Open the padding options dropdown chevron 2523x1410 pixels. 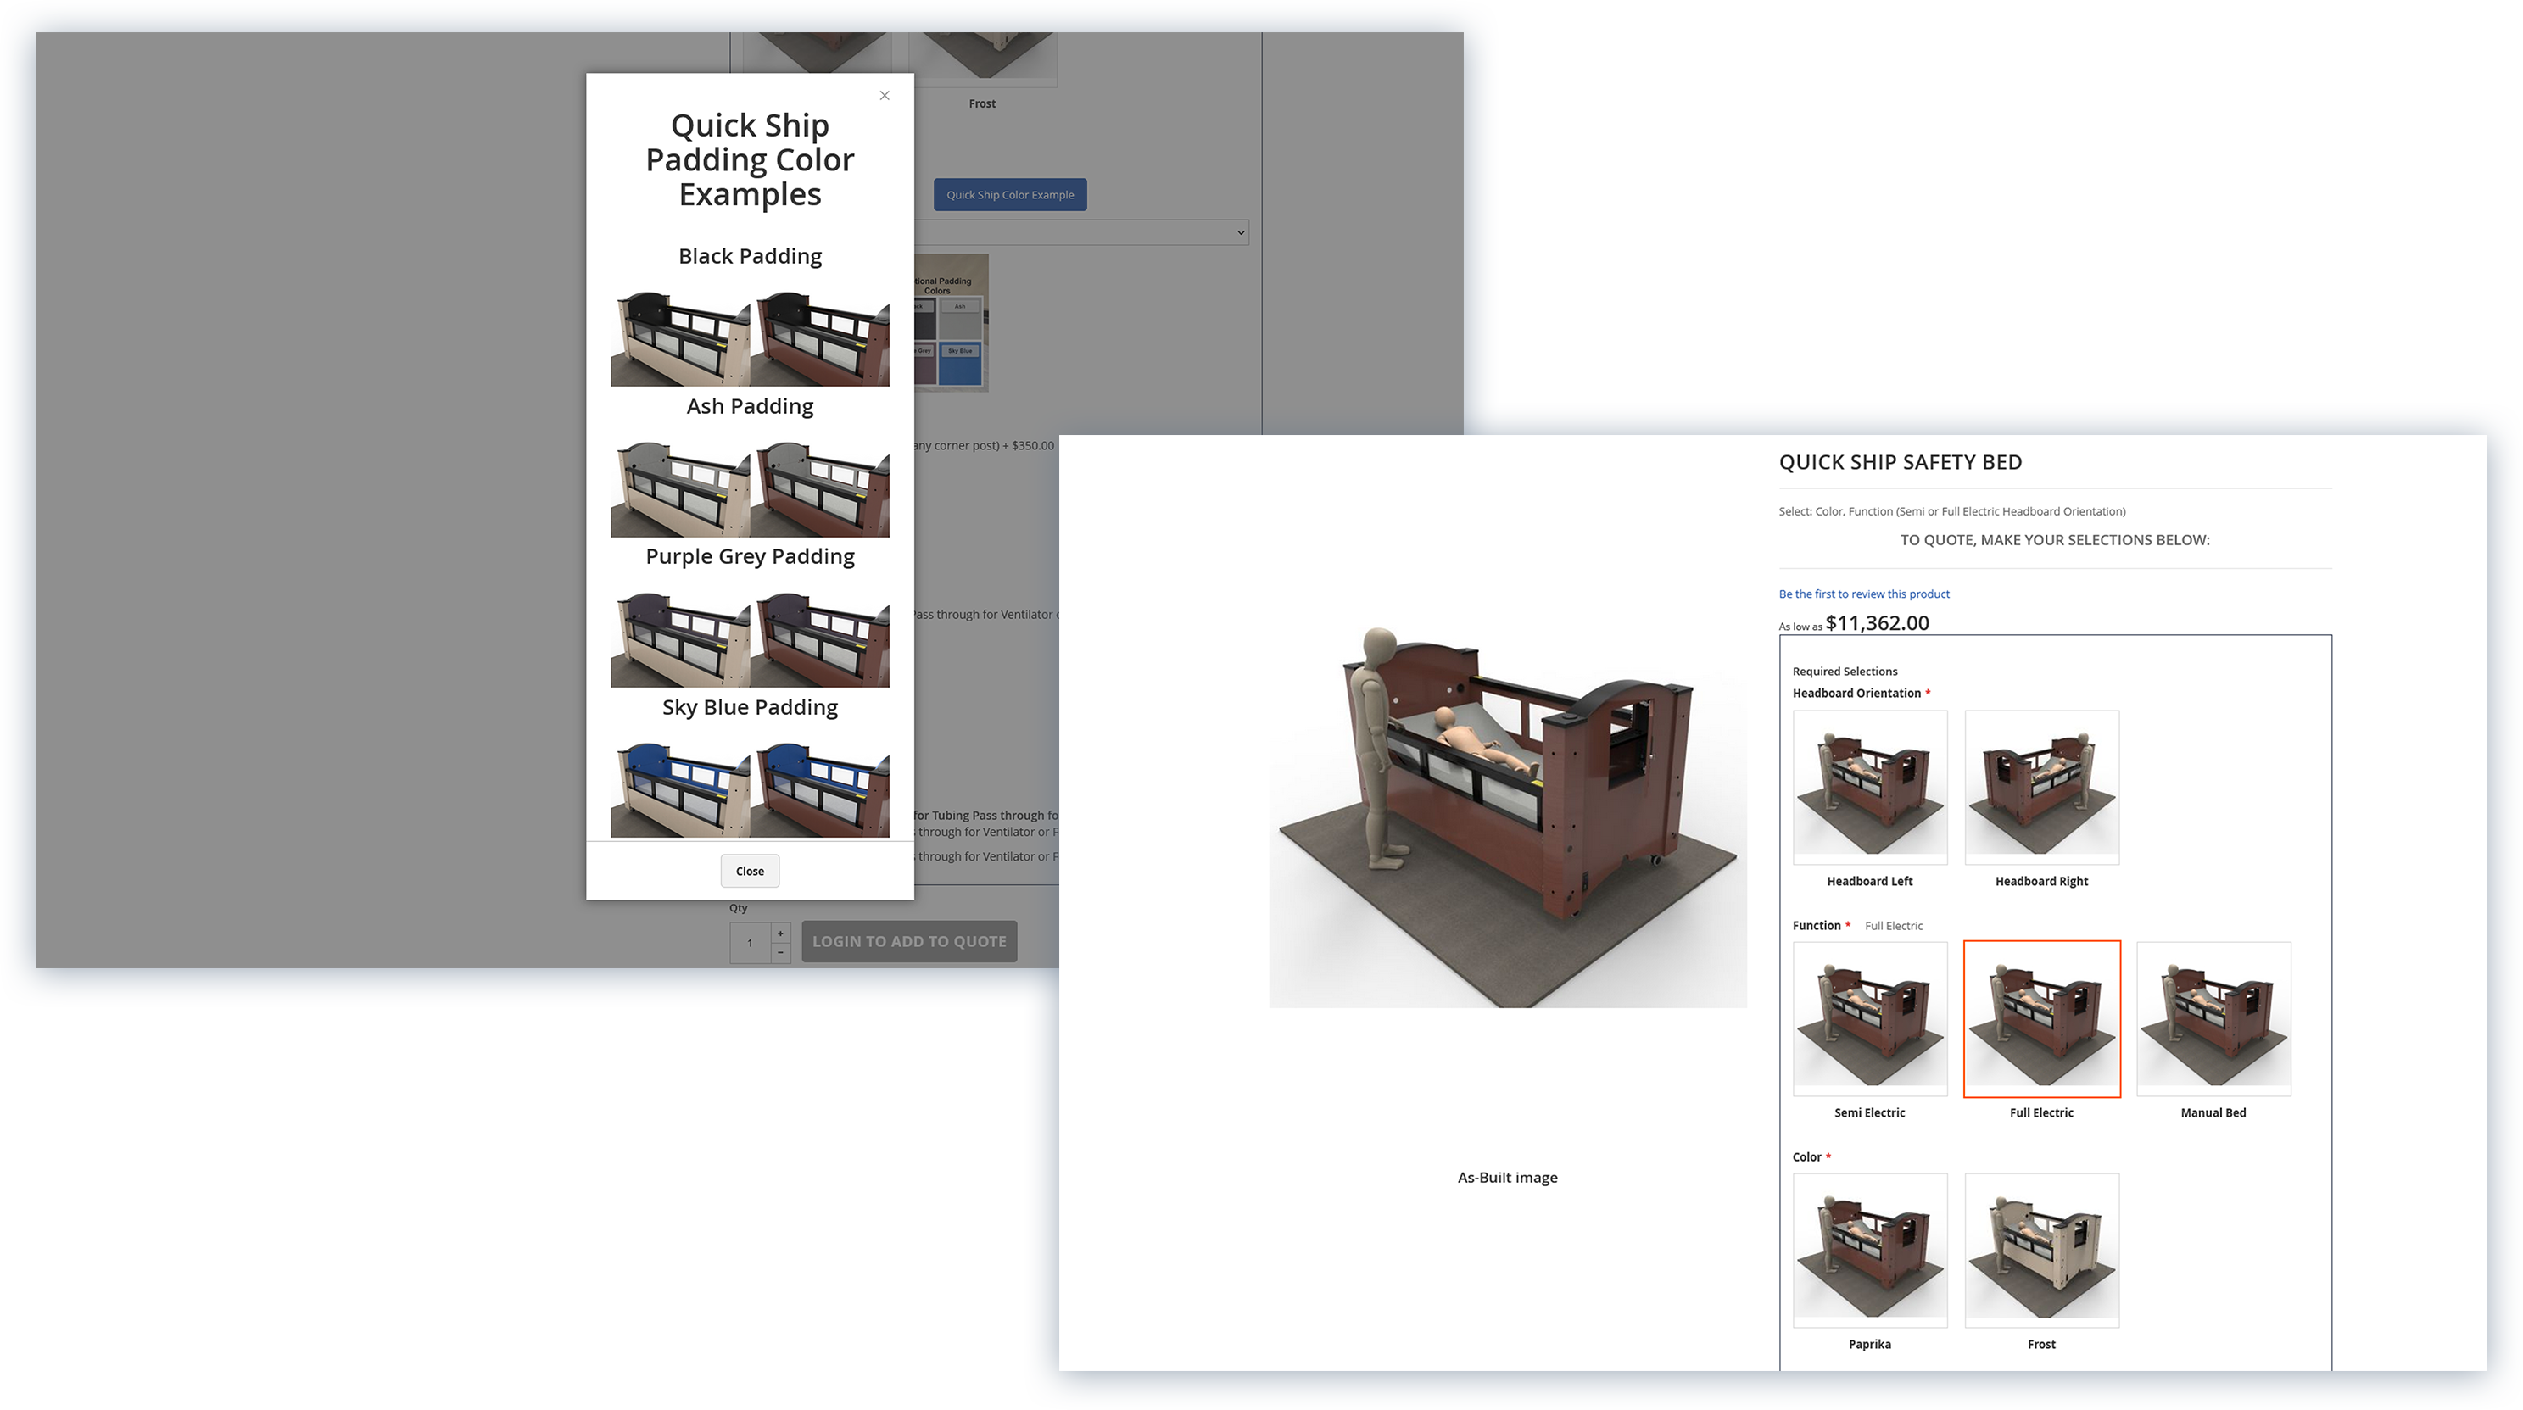coord(1240,232)
